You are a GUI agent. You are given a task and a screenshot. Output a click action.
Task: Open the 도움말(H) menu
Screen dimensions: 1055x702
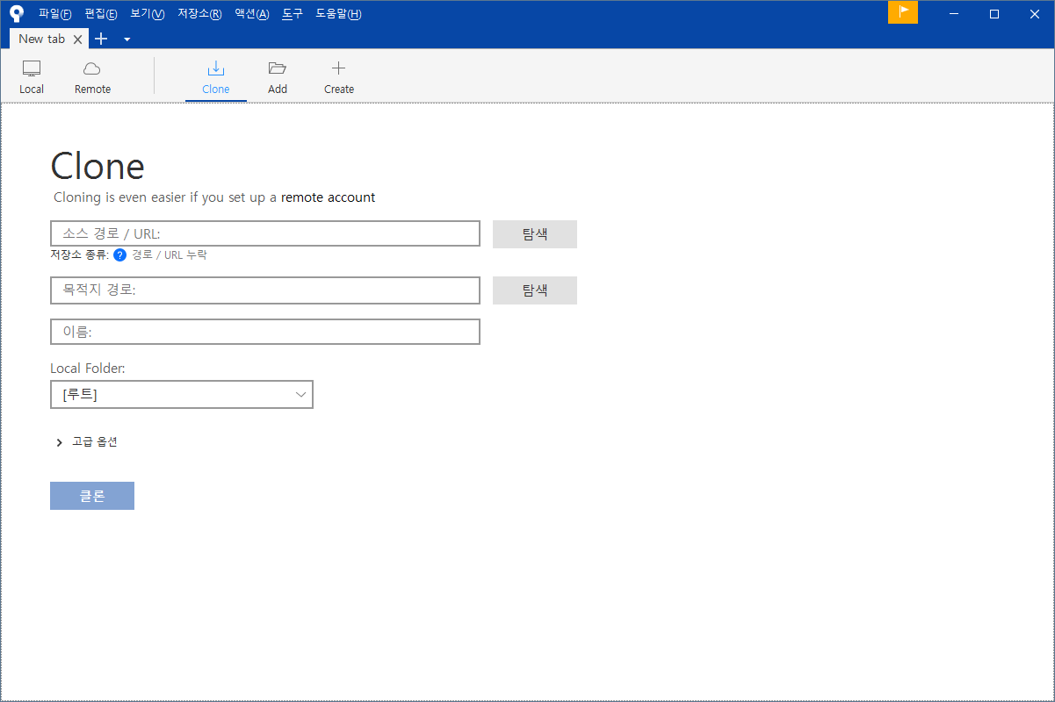click(x=338, y=14)
